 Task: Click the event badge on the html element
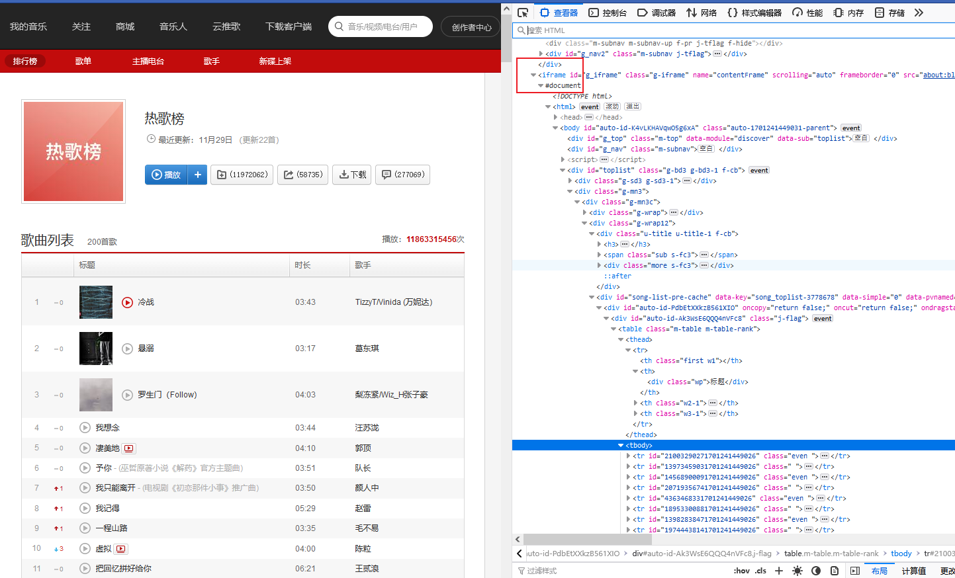coord(590,106)
